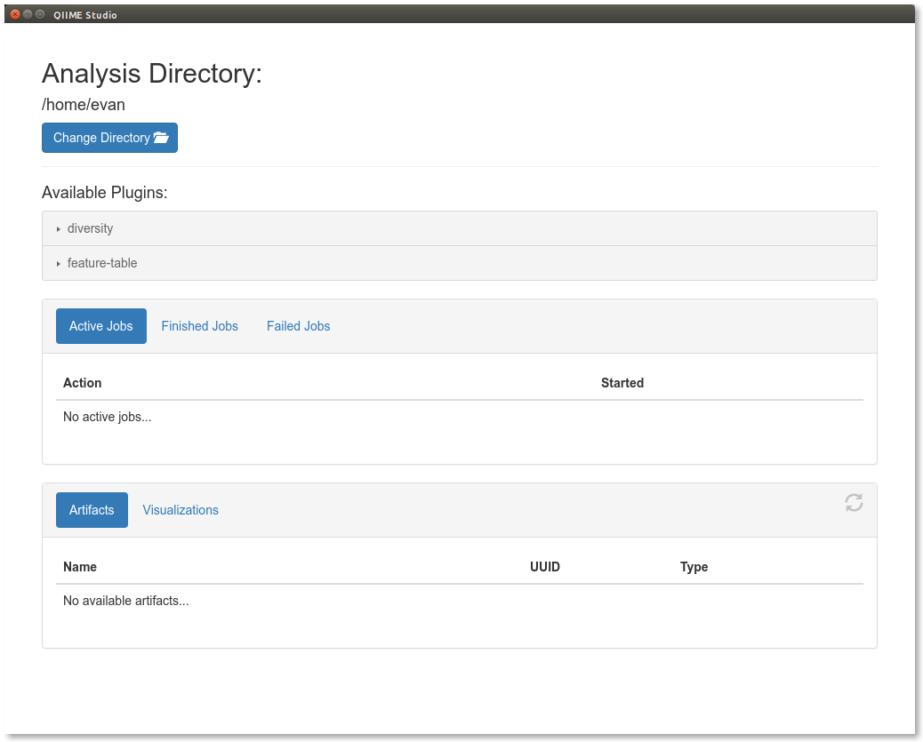
Task: Click the Type column header
Action: 694,567
